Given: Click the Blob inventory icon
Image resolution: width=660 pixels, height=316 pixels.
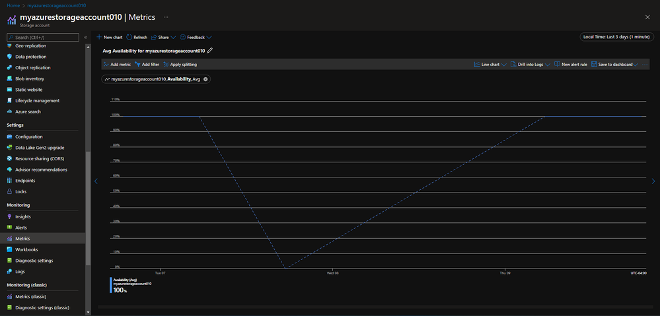Looking at the screenshot, I should tap(10, 79).
